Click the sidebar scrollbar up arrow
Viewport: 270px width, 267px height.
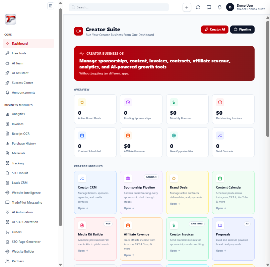tap(60, 3)
